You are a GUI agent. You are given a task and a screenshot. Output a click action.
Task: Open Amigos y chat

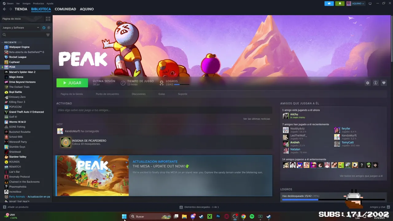(380, 207)
